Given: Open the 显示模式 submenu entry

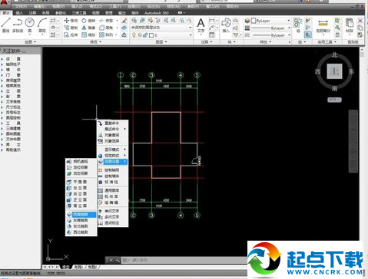Looking at the screenshot, I should (x=112, y=149).
